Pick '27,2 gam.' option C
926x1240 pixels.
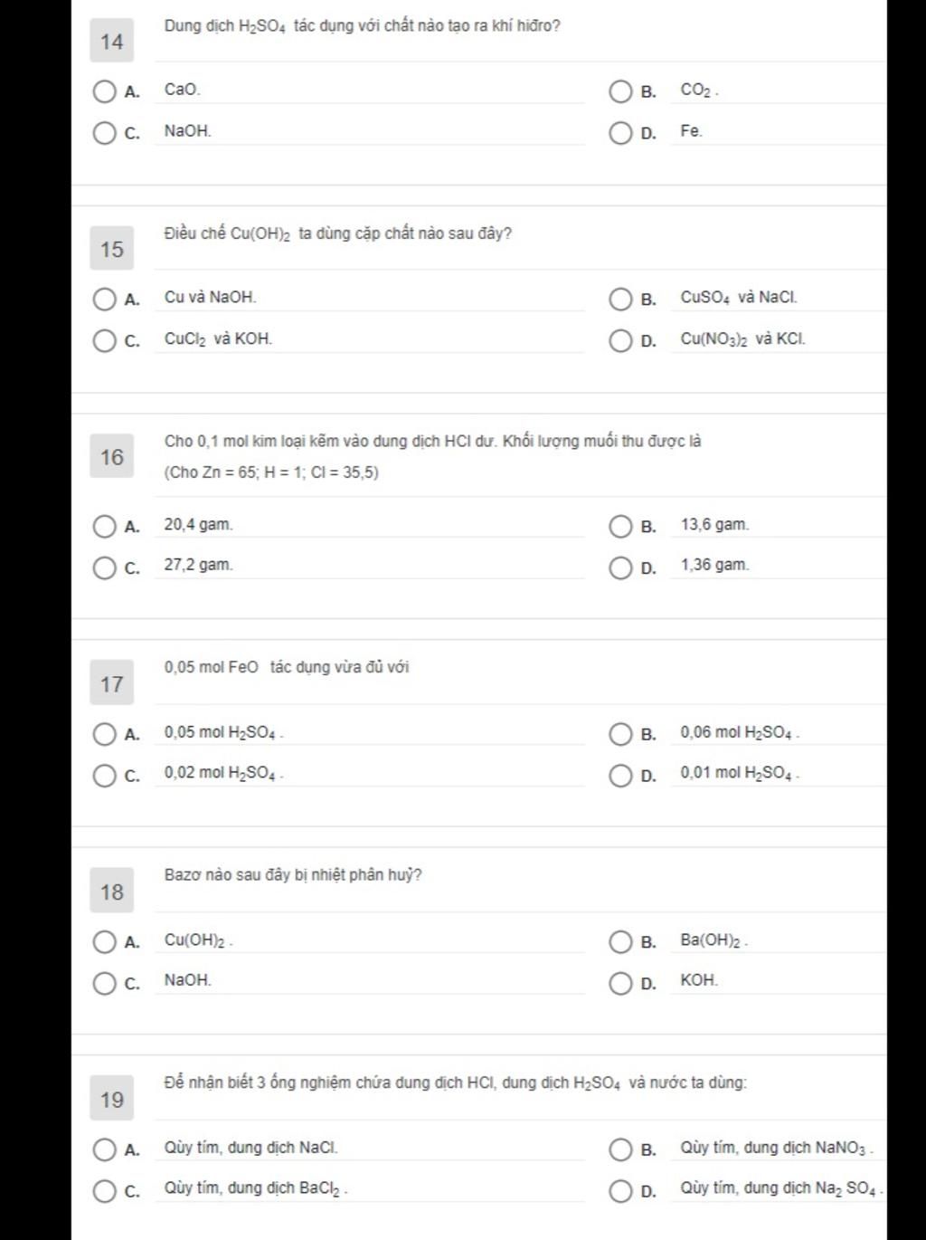click(x=105, y=568)
